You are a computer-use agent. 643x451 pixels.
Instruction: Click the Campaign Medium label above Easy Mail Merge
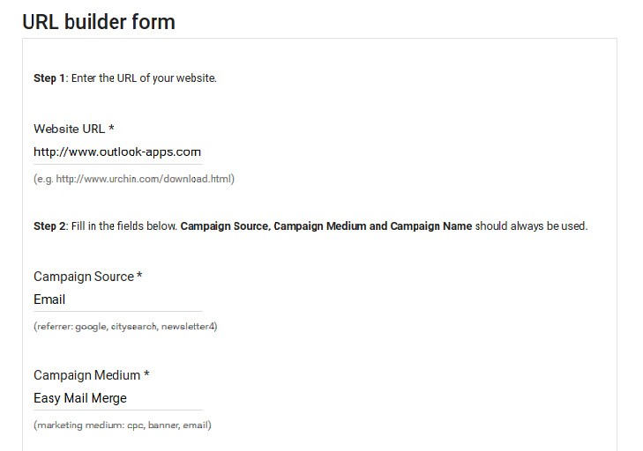[86, 375]
